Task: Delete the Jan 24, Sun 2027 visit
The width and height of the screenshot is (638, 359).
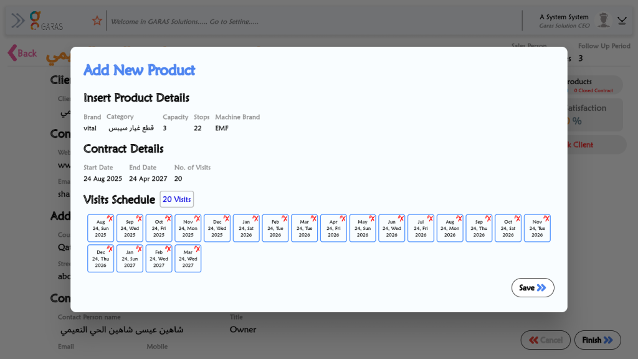Action: pyautogui.click(x=140, y=249)
